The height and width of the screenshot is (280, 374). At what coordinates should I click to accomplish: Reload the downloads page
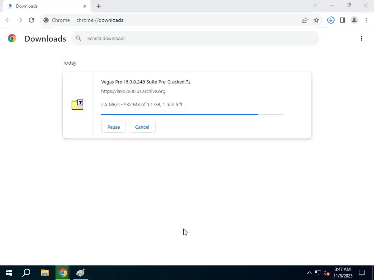[x=31, y=20]
